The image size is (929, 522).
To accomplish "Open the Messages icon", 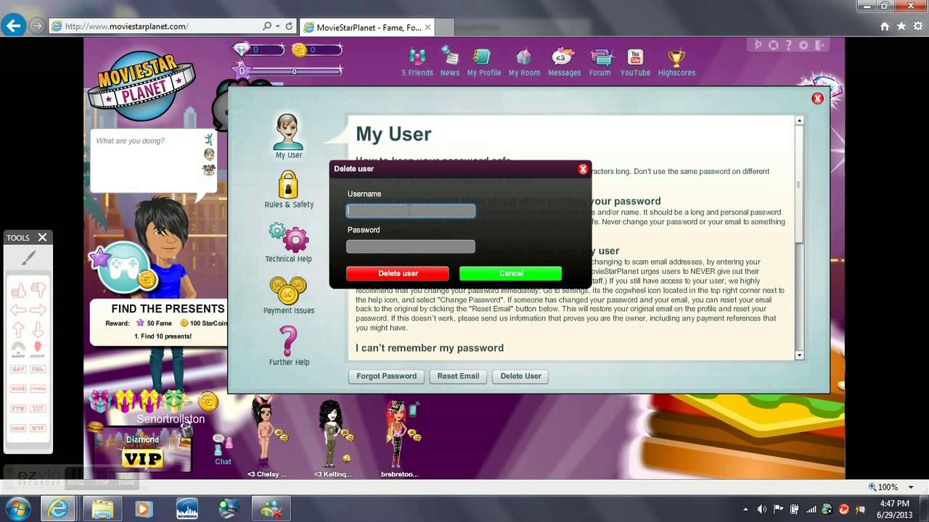I will pos(564,62).
